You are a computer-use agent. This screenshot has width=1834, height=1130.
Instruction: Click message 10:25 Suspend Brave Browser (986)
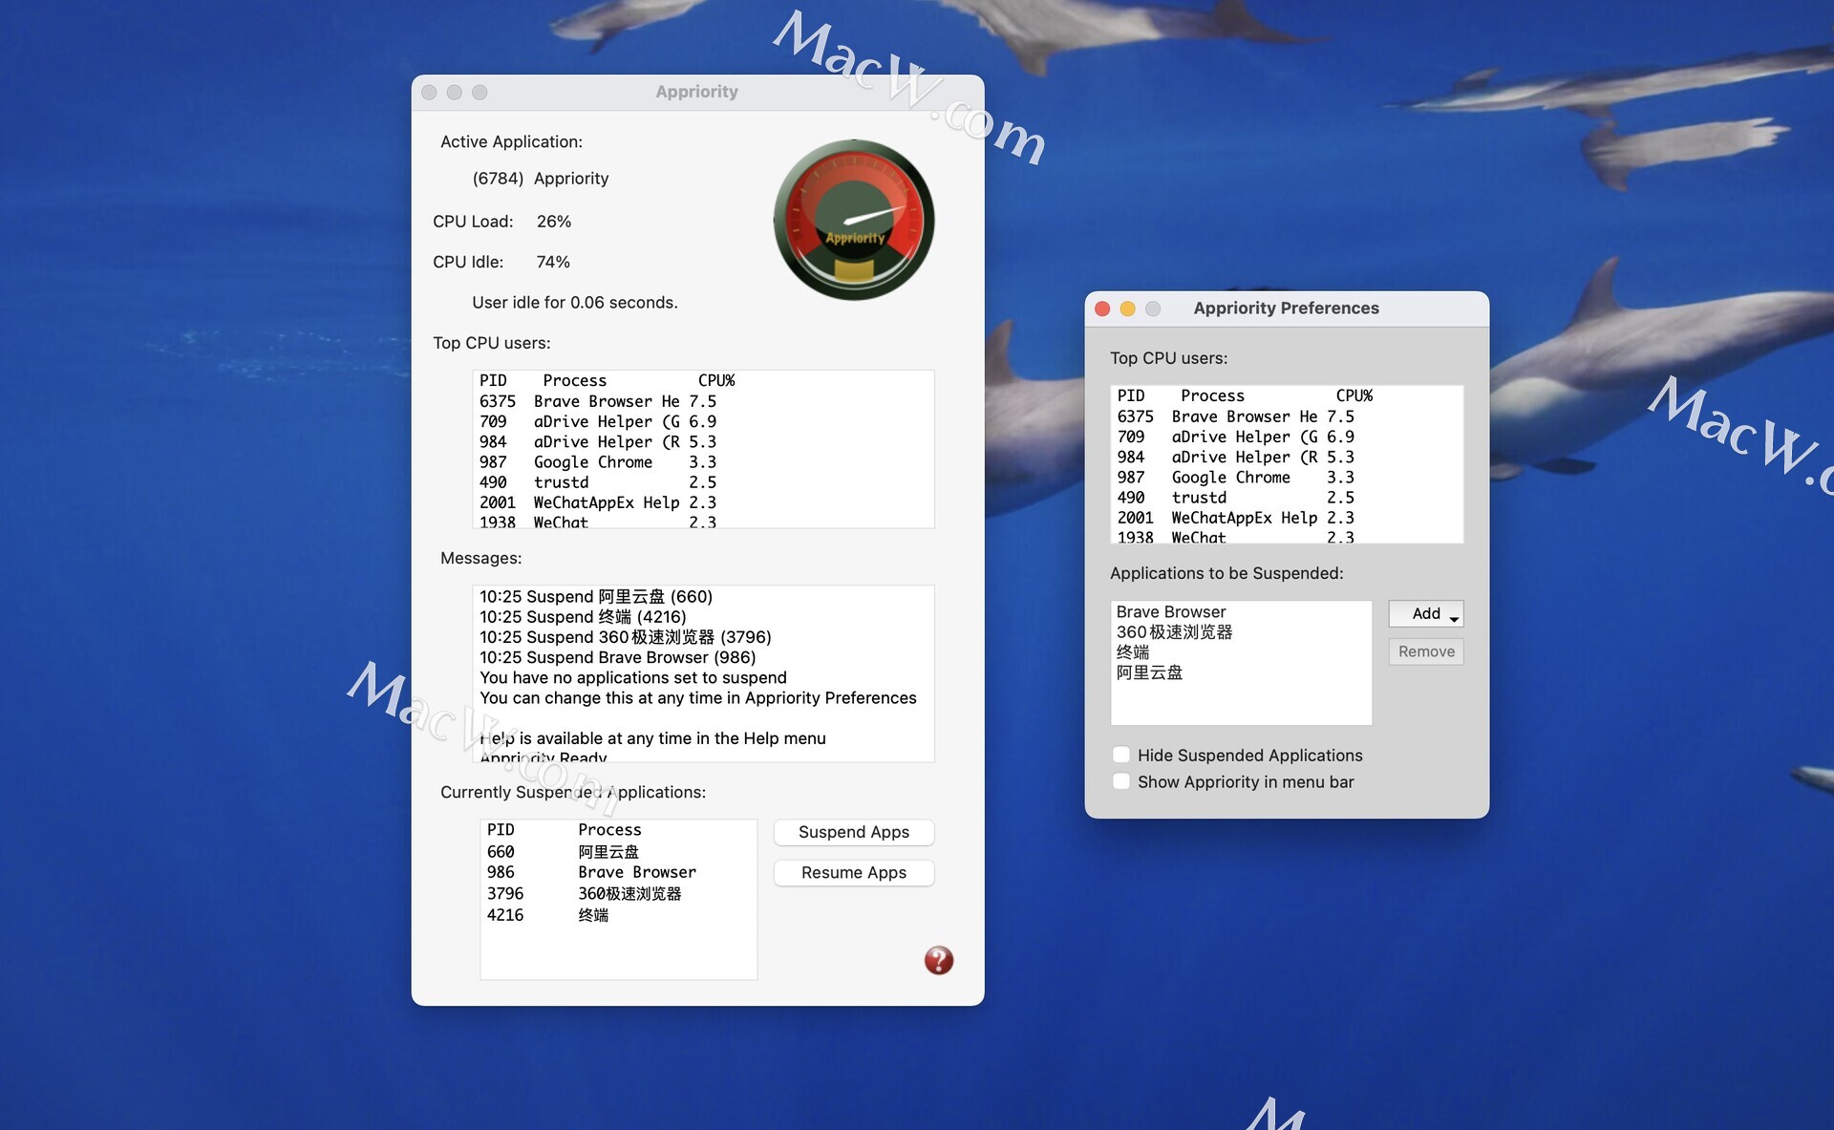click(617, 657)
